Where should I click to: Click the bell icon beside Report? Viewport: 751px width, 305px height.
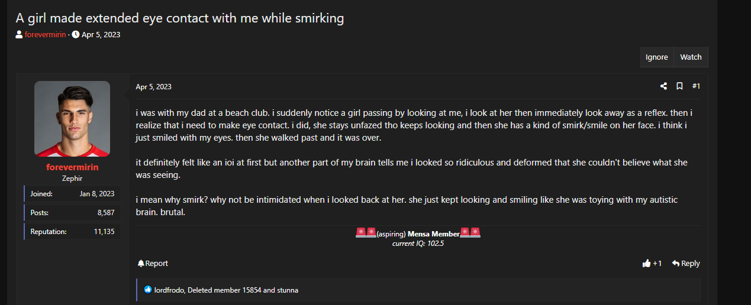click(141, 264)
